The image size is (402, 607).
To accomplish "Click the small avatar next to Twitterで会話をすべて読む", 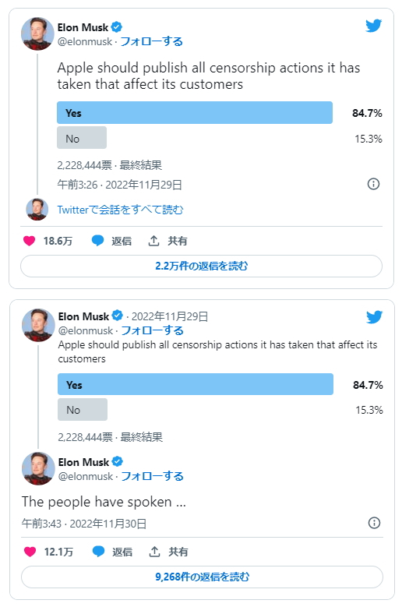I will [x=37, y=210].
